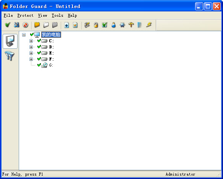Open the Protect menu
This screenshot has width=223, height=179.
point(25,15)
